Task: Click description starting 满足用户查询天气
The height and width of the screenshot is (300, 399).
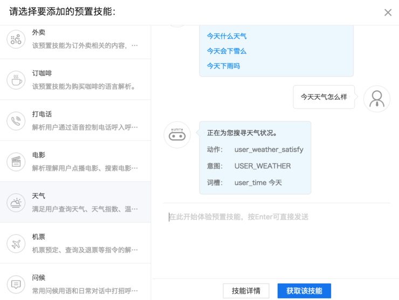Action: click(85, 209)
